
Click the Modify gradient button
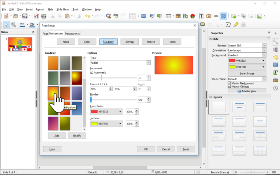[x=77, y=136]
